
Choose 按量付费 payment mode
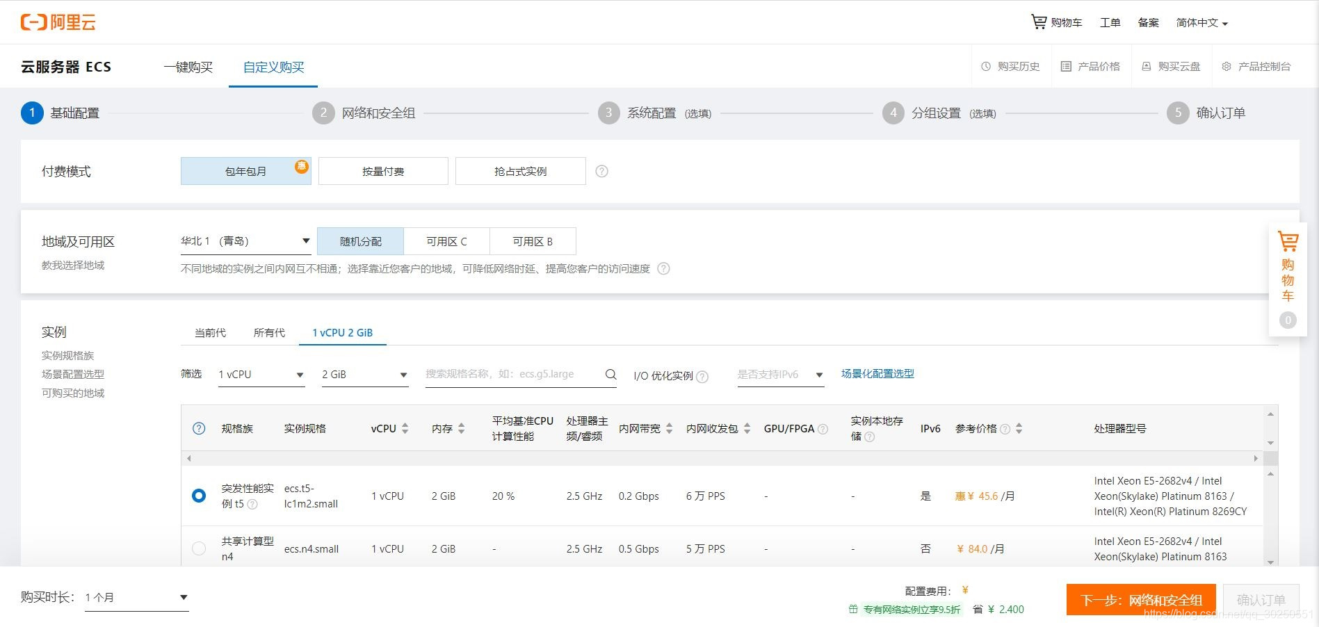point(383,171)
